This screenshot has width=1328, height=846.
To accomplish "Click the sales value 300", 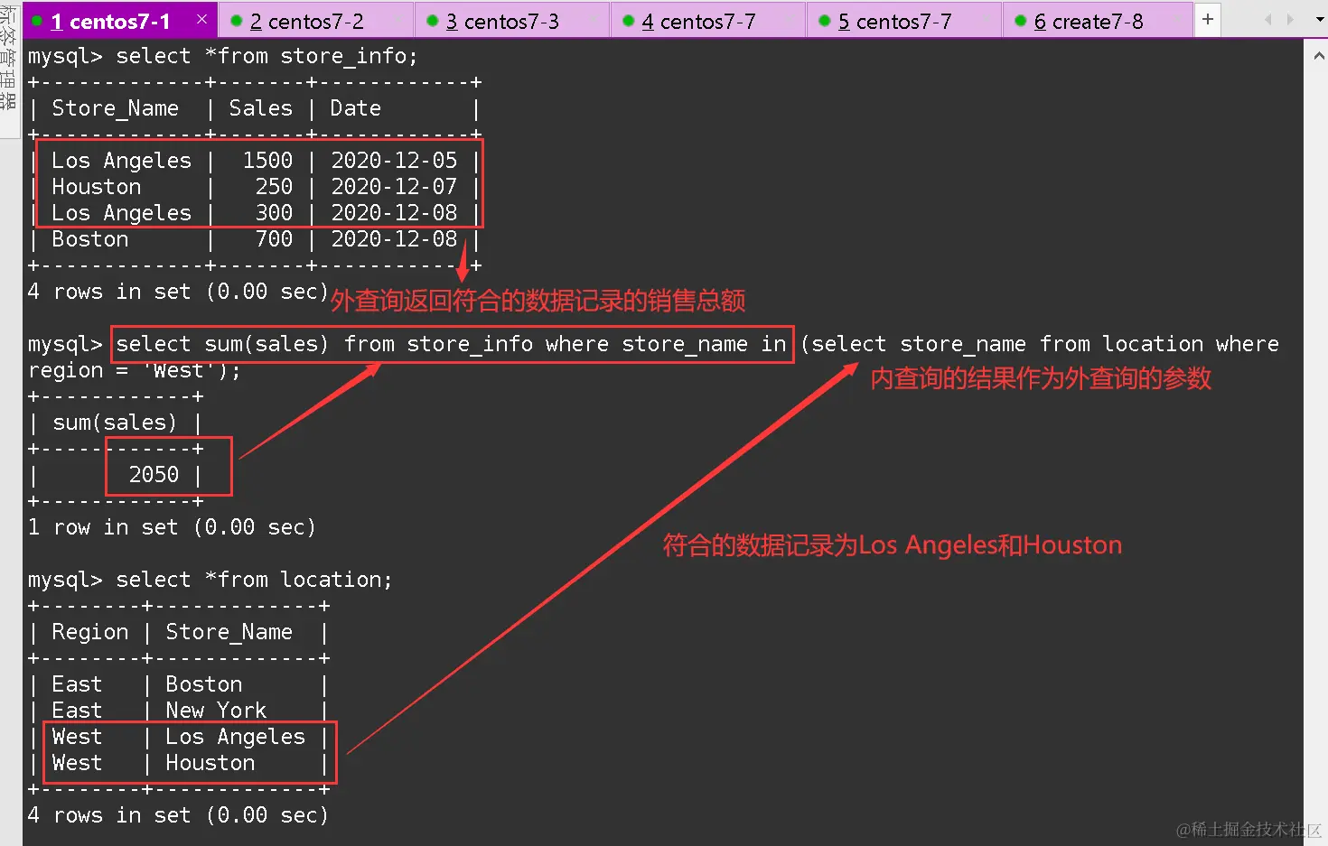I will pyautogui.click(x=274, y=213).
